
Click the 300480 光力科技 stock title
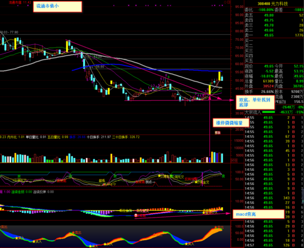coord(272,4)
